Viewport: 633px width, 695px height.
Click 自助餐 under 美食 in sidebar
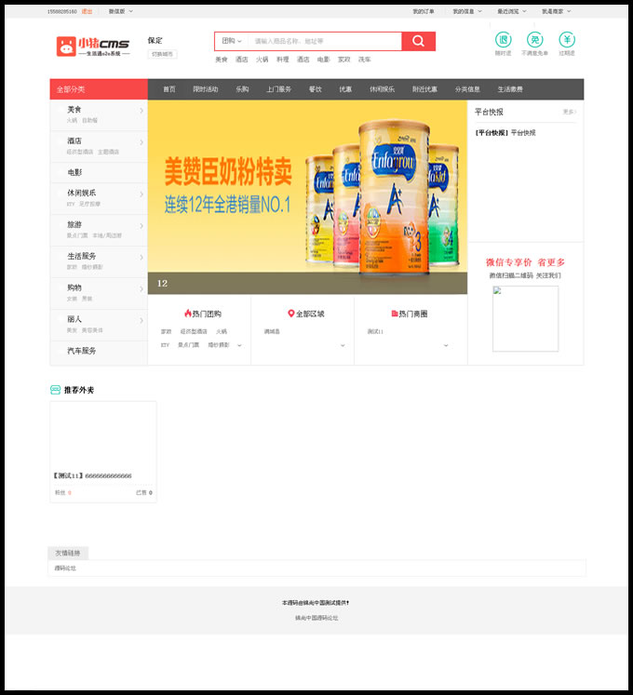(89, 121)
